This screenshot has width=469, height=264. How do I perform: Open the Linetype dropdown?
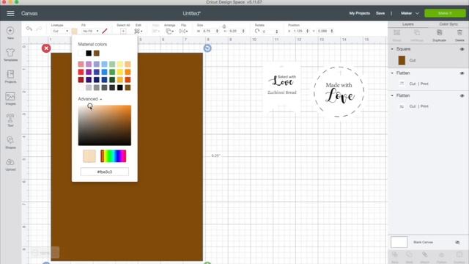60,31
